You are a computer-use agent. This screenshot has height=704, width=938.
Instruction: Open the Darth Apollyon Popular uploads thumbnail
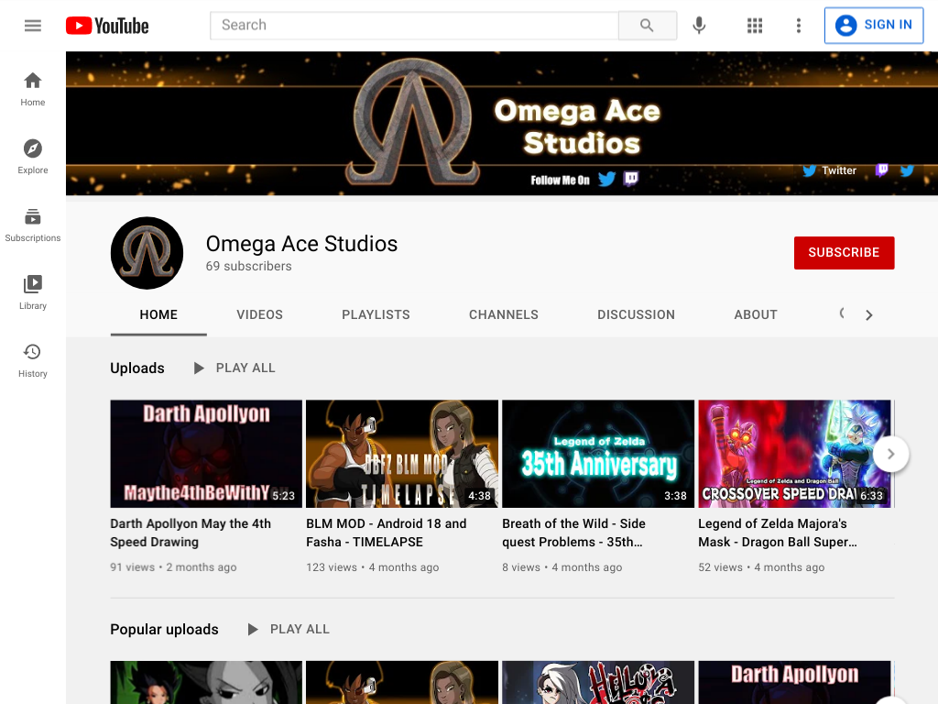794,682
